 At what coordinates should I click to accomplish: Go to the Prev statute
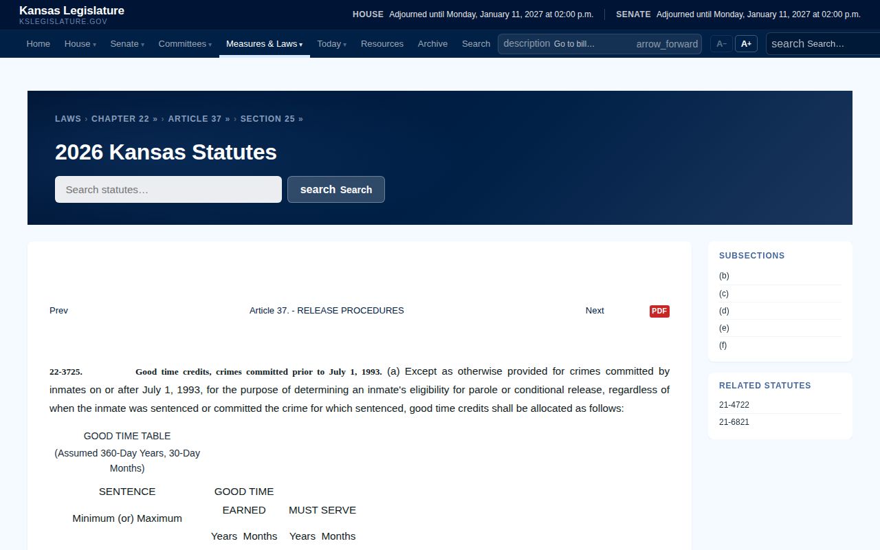58,311
